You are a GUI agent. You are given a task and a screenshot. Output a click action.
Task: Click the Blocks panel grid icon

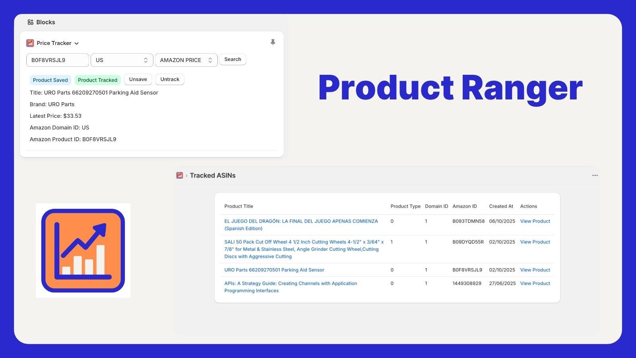coord(30,22)
